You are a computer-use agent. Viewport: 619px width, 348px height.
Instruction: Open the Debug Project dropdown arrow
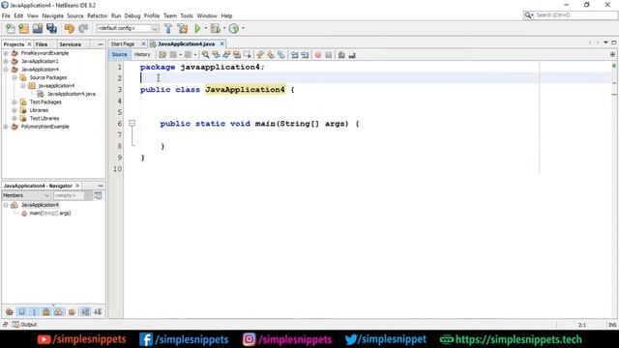coord(223,28)
